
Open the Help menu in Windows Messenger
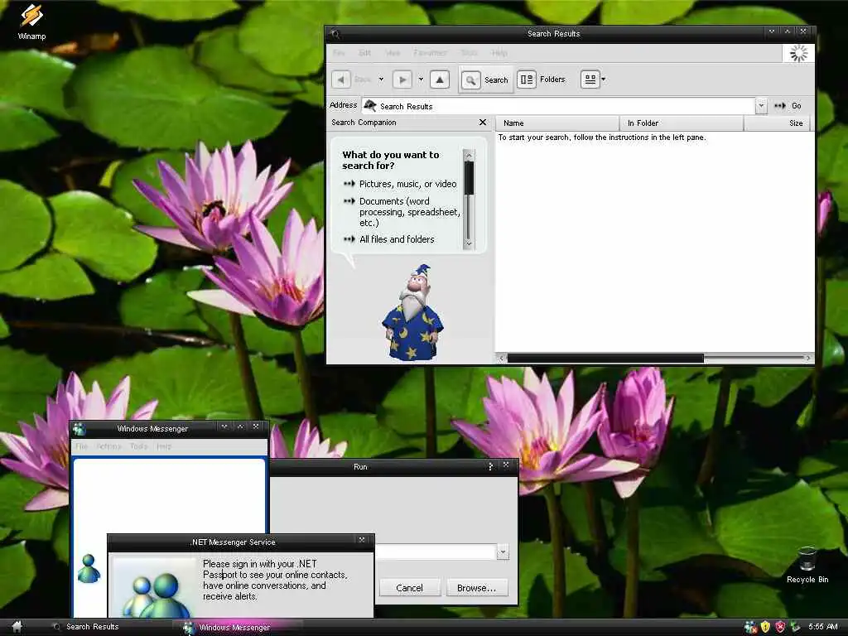(164, 446)
